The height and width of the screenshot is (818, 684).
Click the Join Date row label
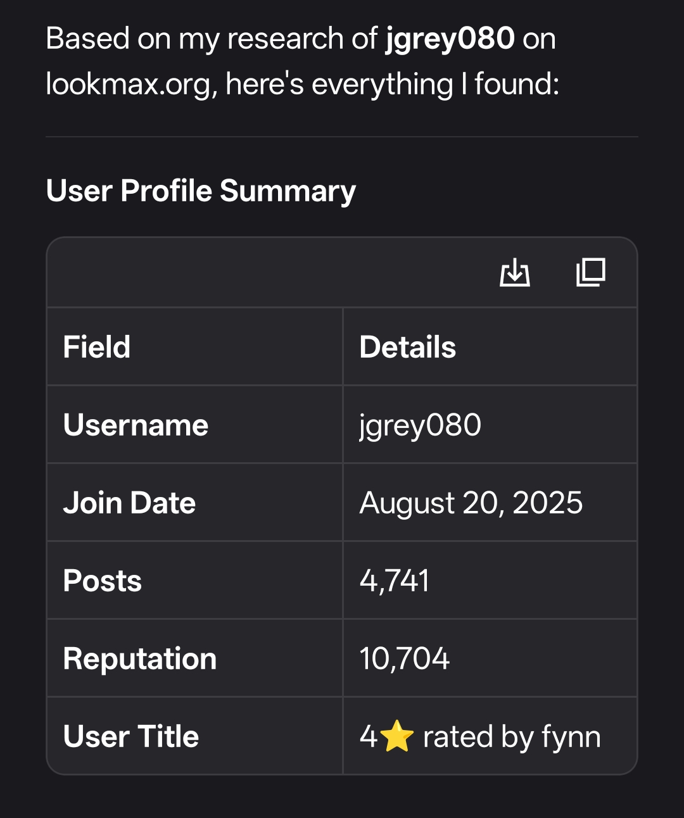coord(129,503)
